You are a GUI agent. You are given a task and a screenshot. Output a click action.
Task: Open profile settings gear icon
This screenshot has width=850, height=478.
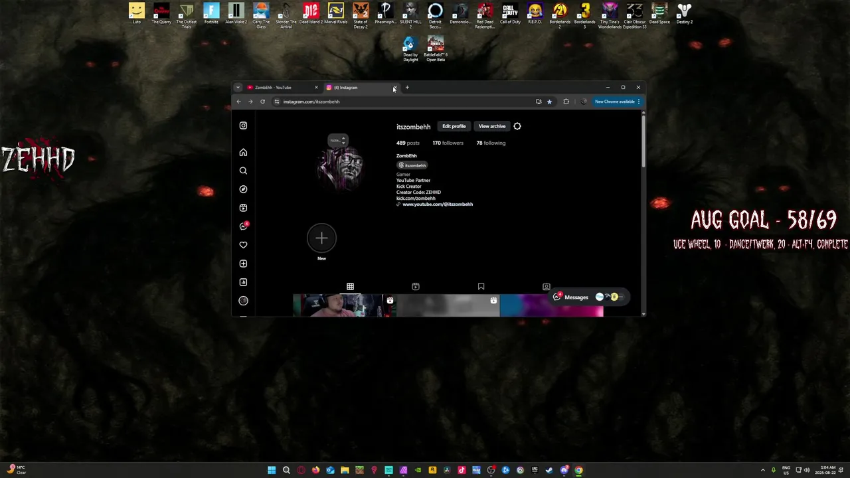pyautogui.click(x=517, y=126)
